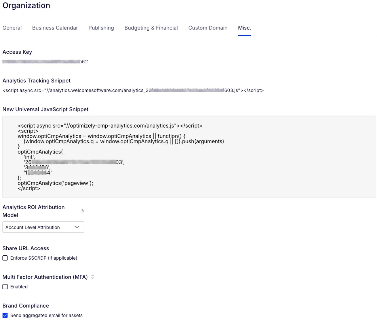Click the optiCmpAnalytics('pageview') line

point(55,183)
